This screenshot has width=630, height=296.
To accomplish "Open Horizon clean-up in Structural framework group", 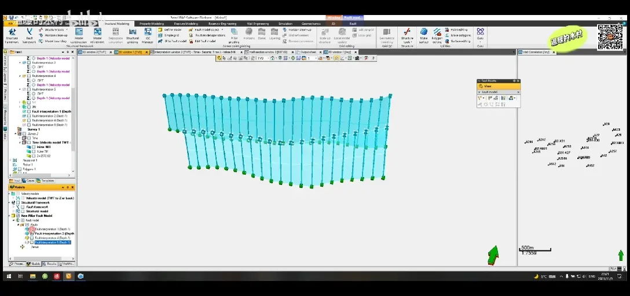I will click(x=53, y=35).
